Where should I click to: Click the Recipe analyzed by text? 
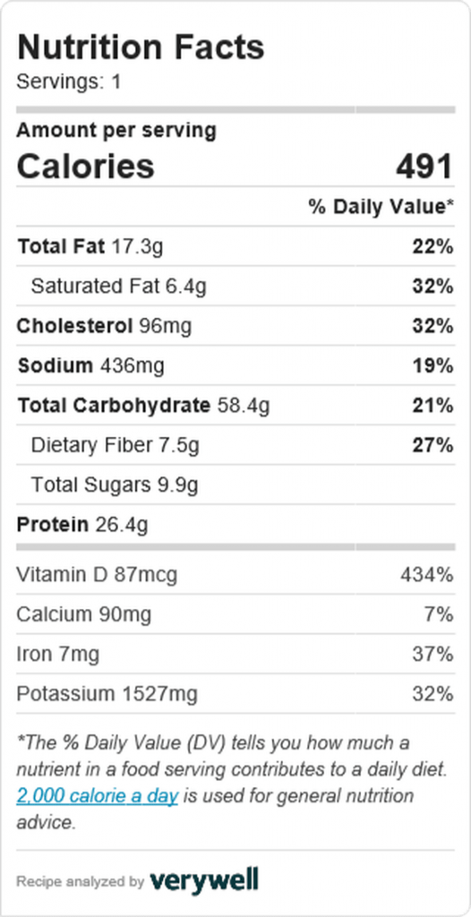tap(81, 881)
